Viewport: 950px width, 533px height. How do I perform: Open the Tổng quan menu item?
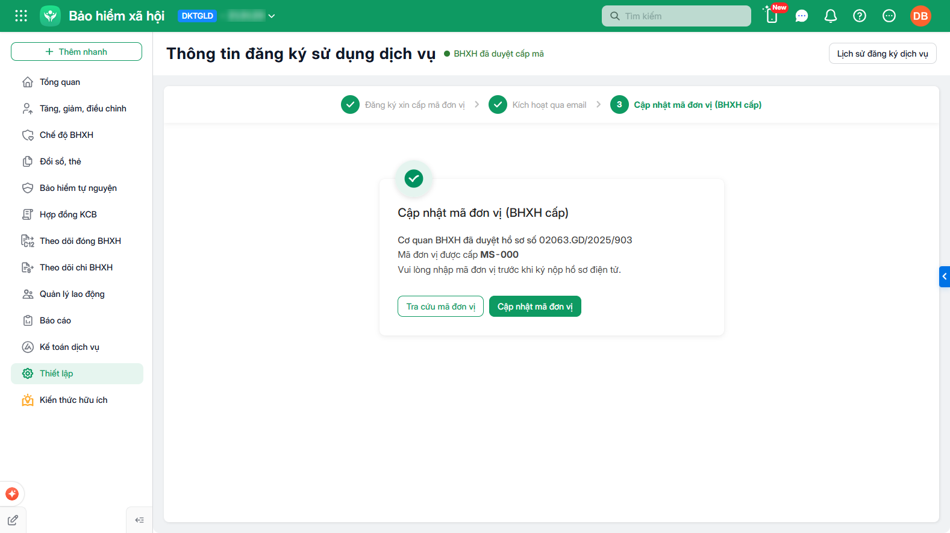(x=77, y=82)
